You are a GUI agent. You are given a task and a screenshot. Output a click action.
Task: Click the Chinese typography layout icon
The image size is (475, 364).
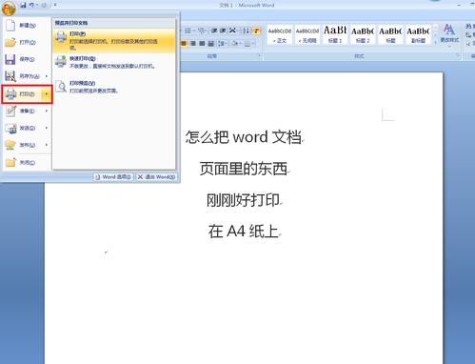pyautogui.click(x=233, y=30)
